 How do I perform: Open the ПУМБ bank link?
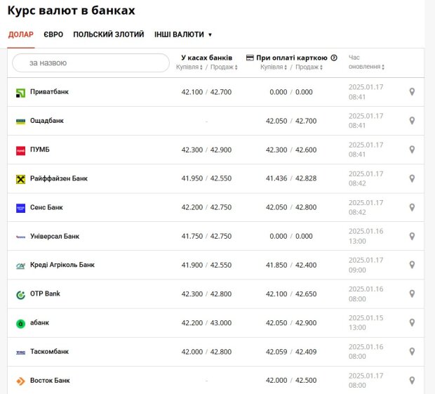40,150
